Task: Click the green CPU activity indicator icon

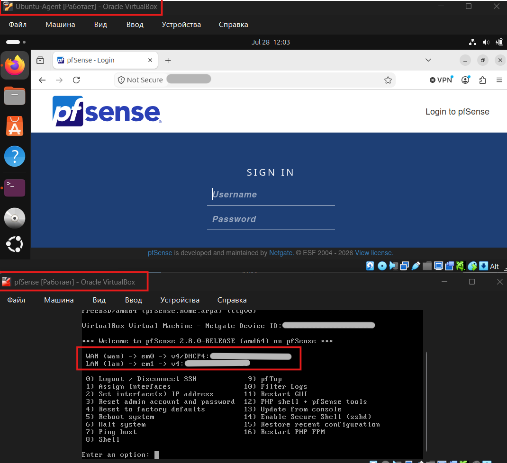Action: (x=461, y=266)
